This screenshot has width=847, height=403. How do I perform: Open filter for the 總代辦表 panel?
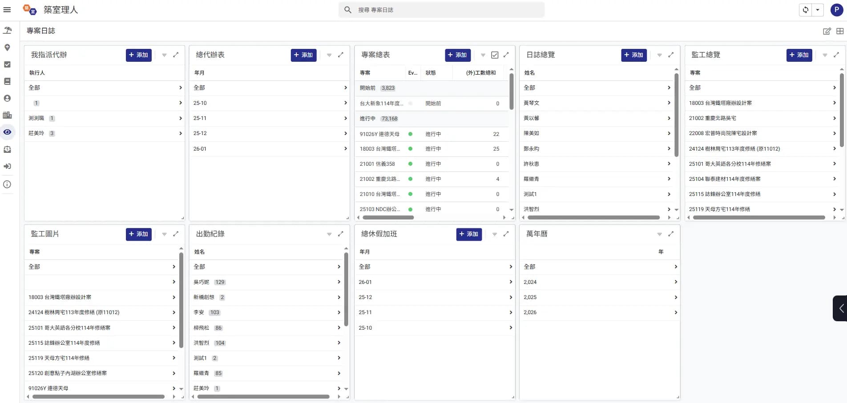[x=329, y=55]
